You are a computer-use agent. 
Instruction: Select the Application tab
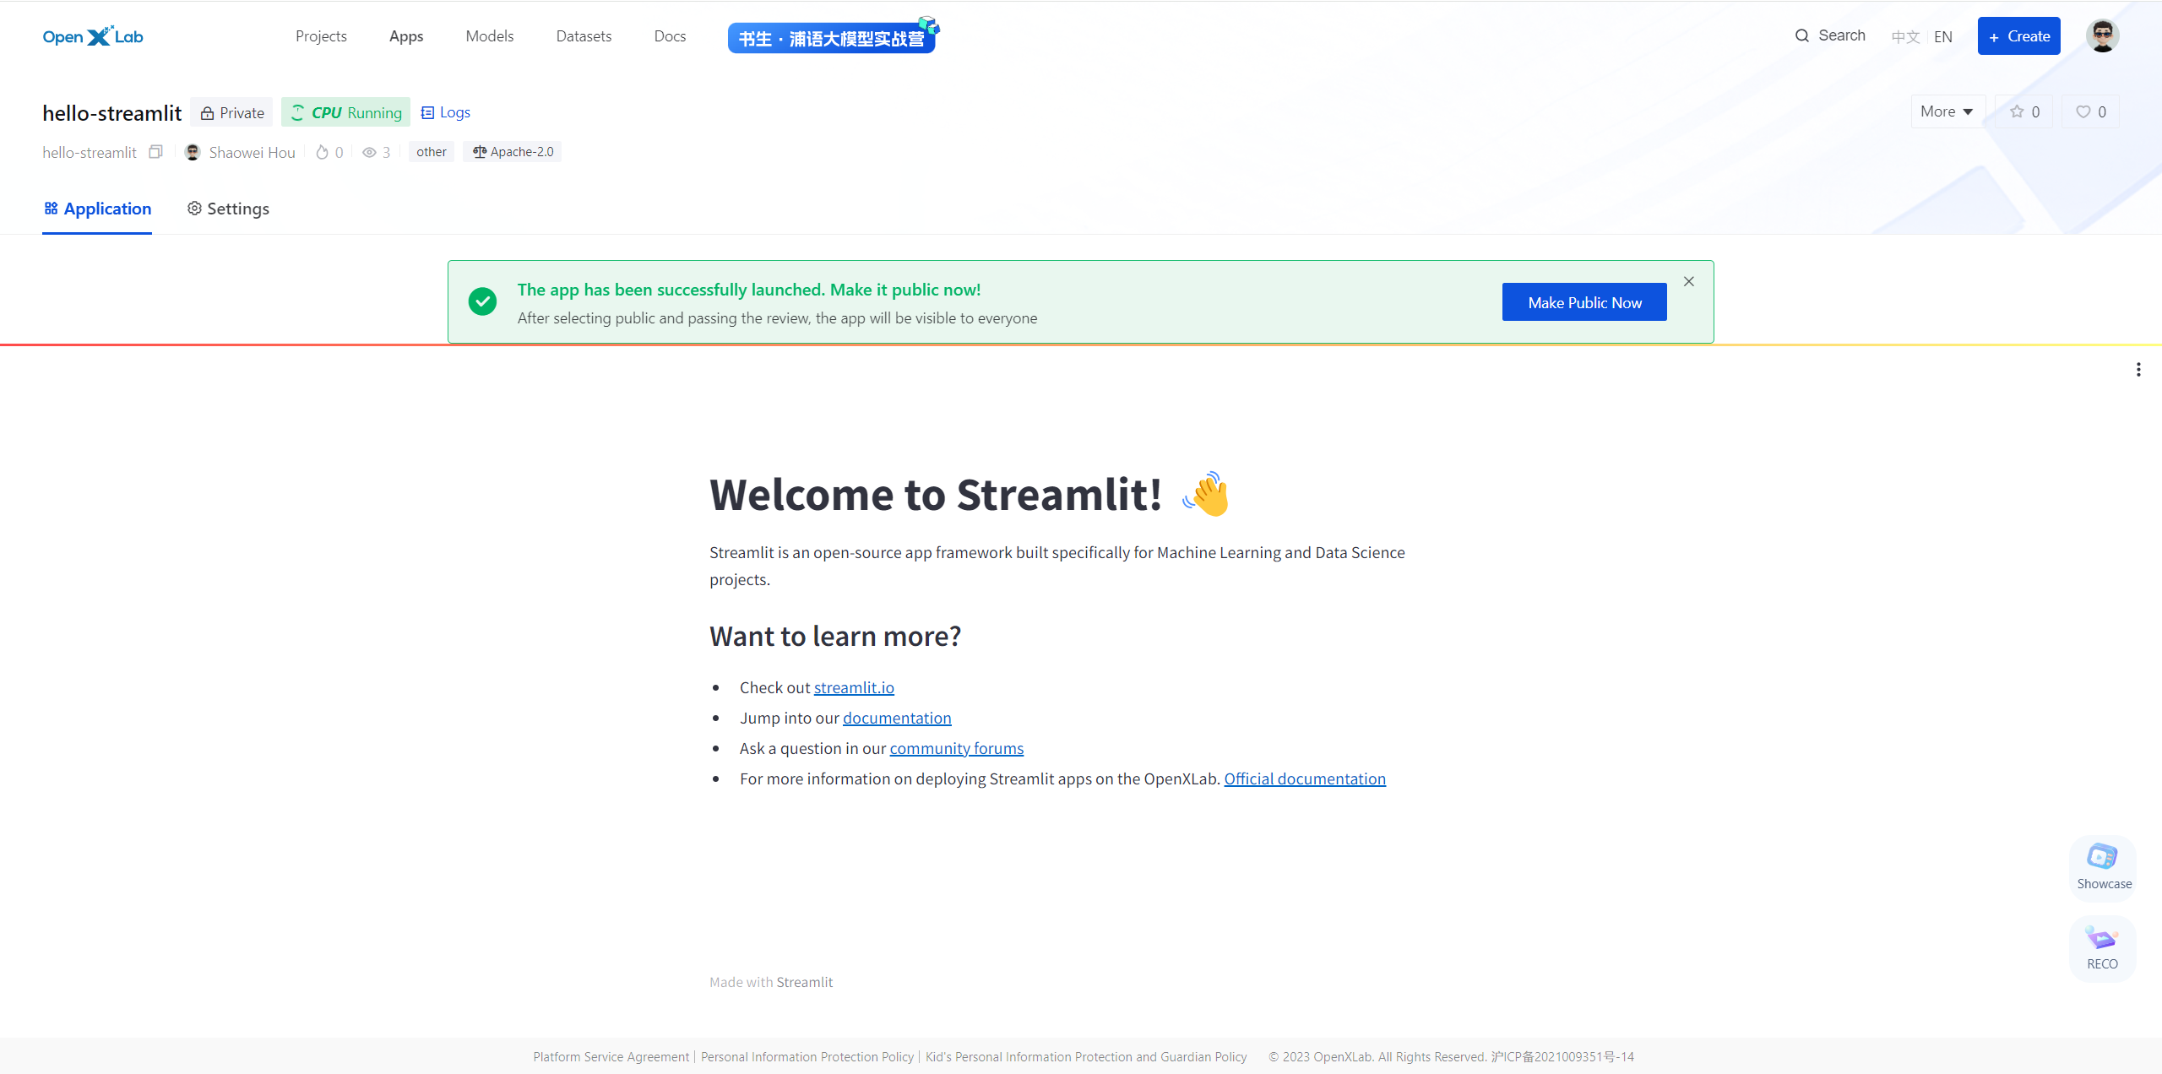click(x=97, y=209)
